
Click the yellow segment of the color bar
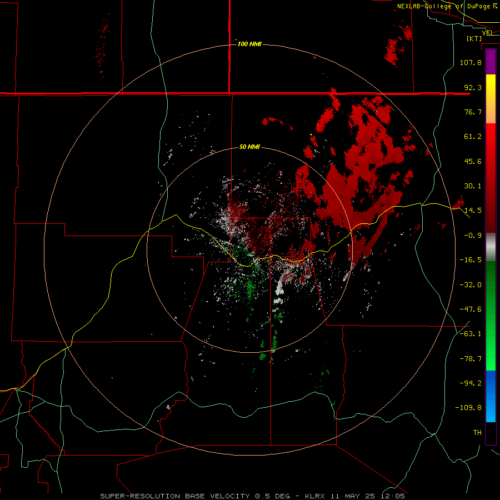(491, 87)
